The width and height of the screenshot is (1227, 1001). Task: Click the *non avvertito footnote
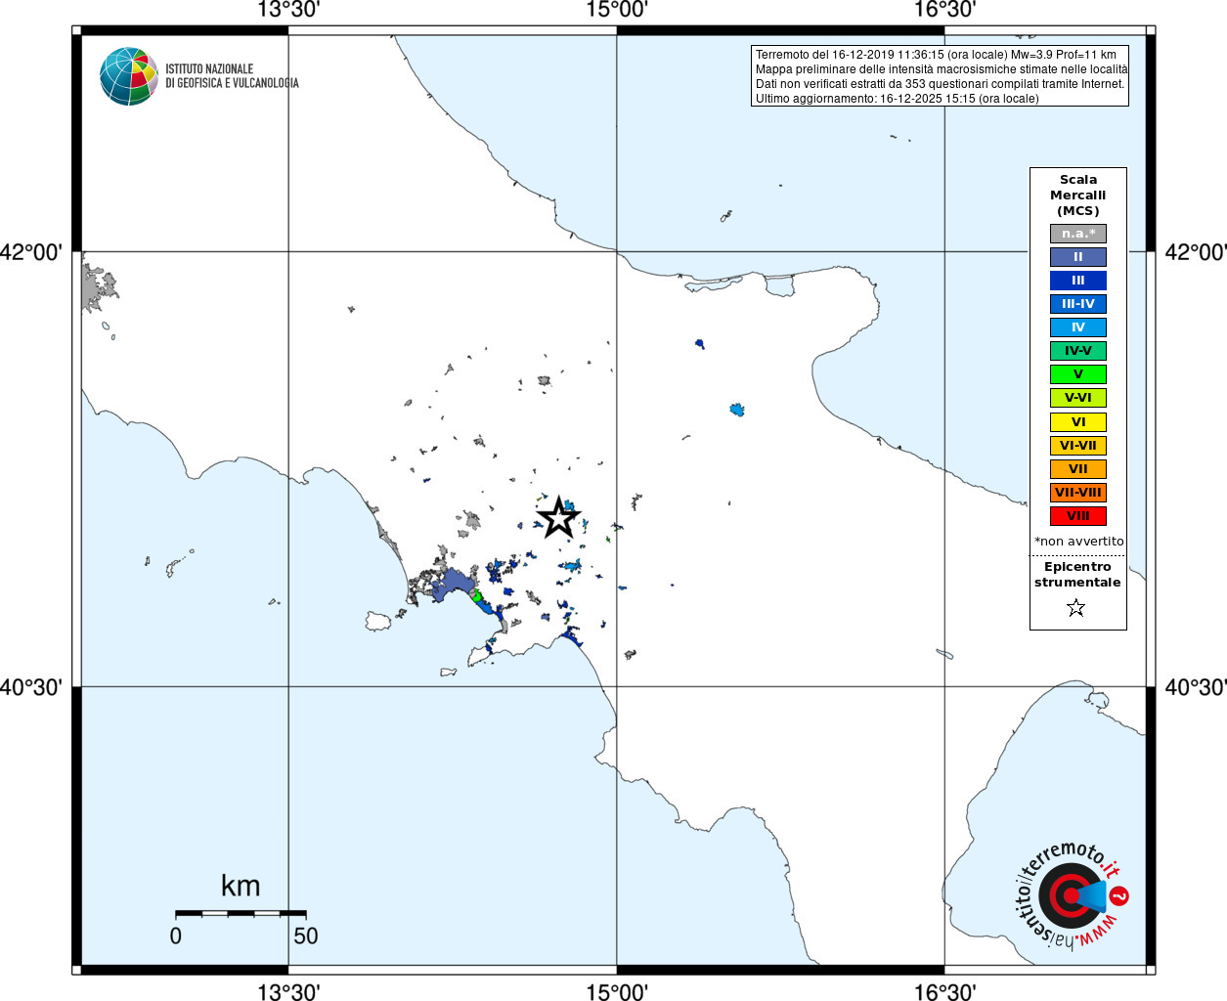pos(1078,542)
